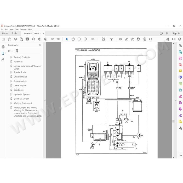Switch to the Home tab
The image size is (183, 183).
[x=5, y=33]
